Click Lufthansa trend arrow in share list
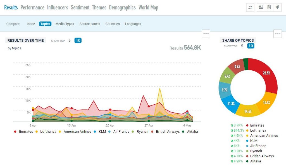The width and height of the screenshot is (286, 165). pyautogui.click(x=232, y=130)
